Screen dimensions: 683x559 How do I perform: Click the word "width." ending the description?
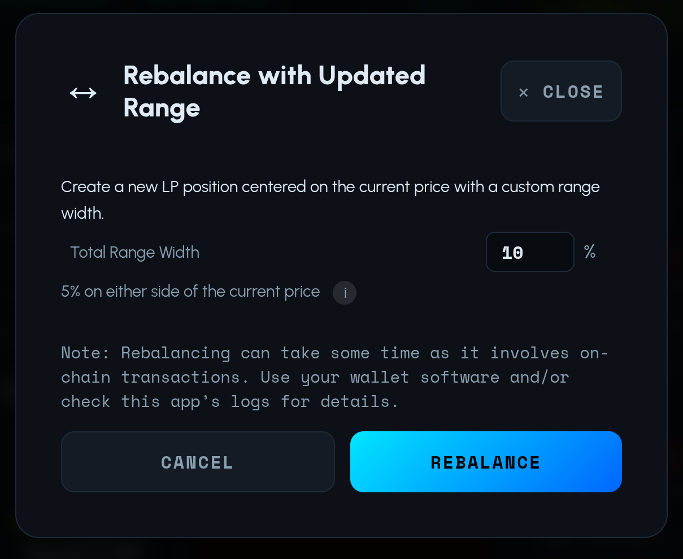pos(82,214)
